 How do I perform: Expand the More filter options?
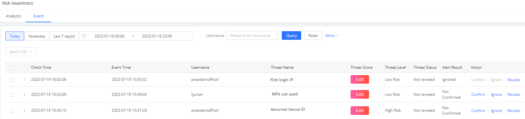coord(332,36)
